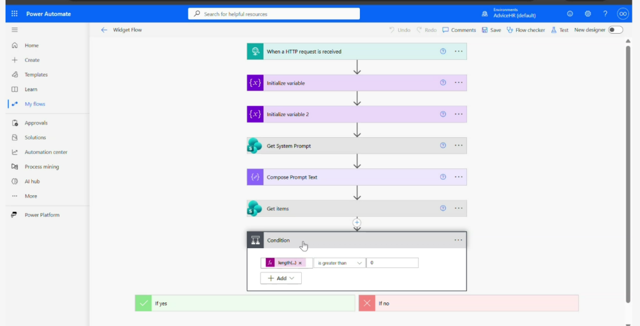Click the Widget Flow name text

pos(127,30)
